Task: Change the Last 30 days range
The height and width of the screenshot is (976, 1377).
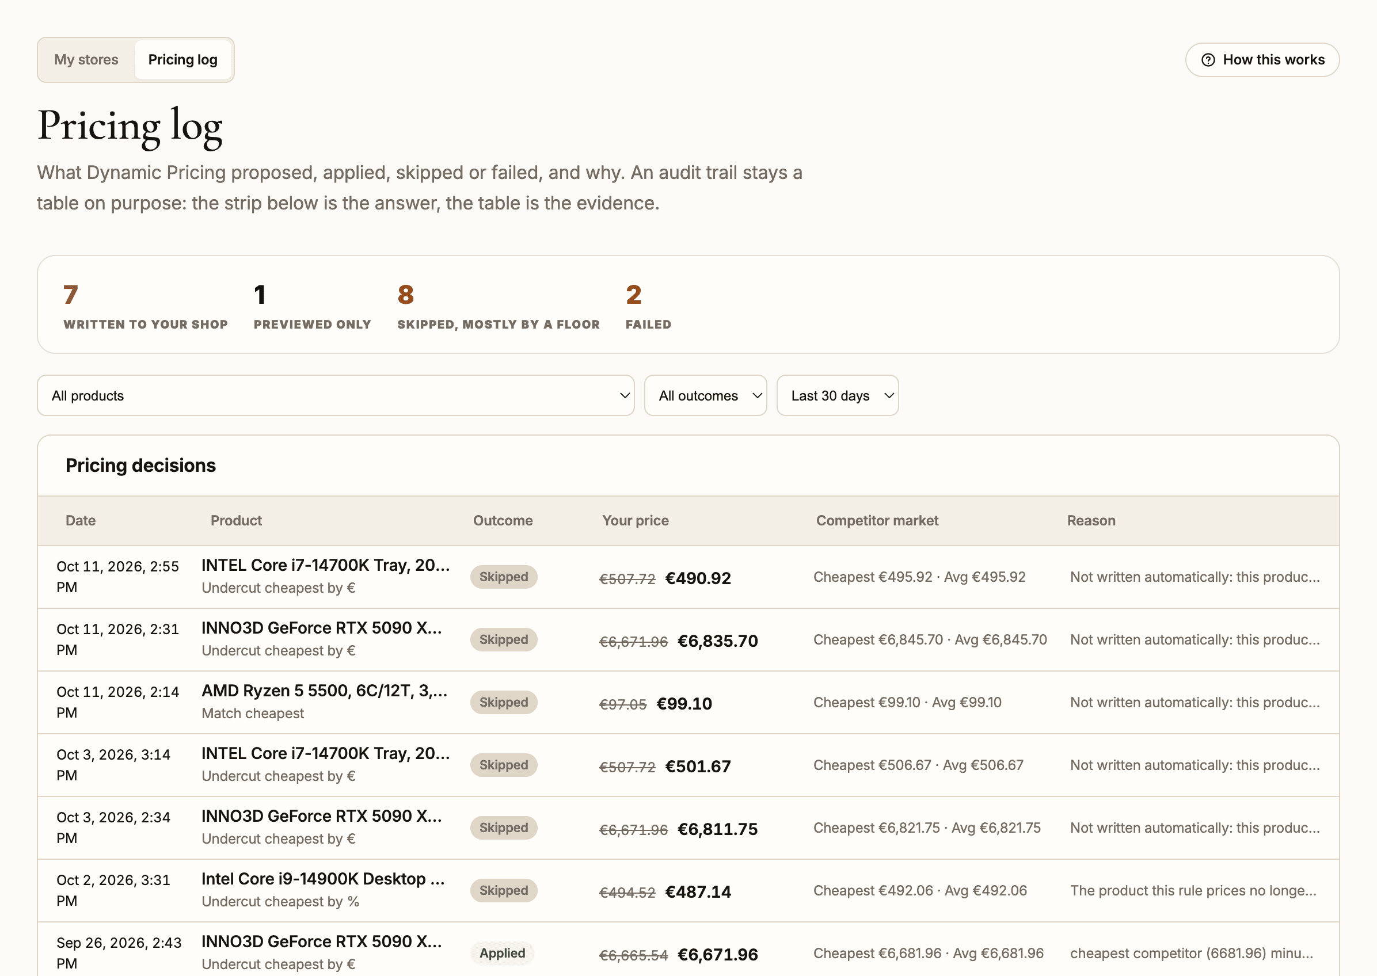Action: click(x=837, y=395)
